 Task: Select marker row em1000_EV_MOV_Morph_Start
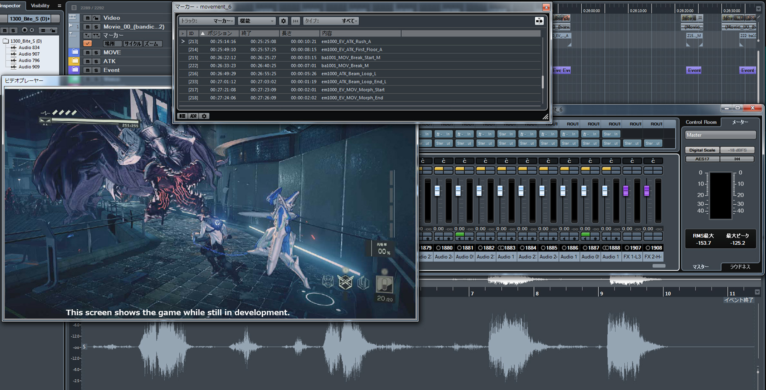coord(353,90)
